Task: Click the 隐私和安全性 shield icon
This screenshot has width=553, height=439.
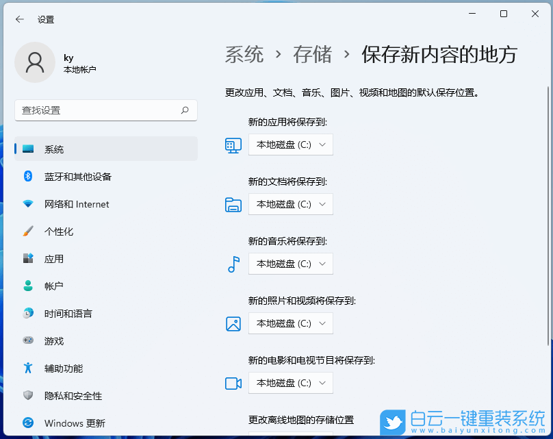Action: (27, 396)
